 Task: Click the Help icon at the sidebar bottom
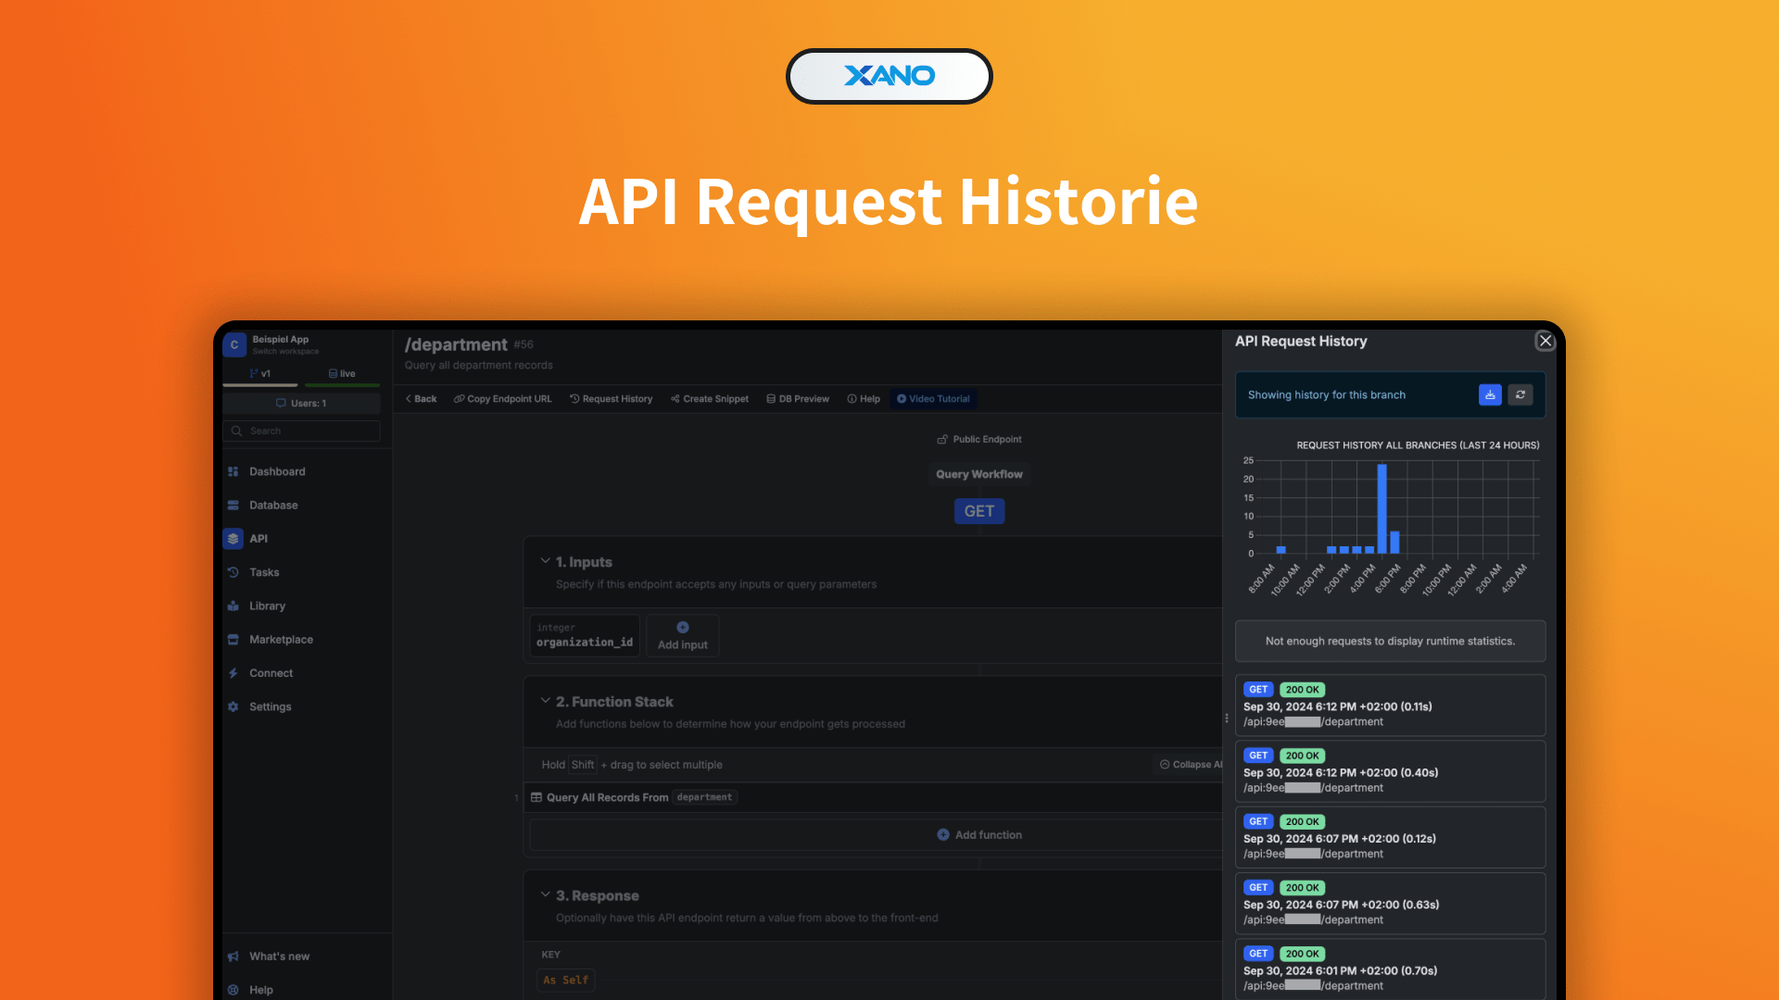[x=233, y=990]
